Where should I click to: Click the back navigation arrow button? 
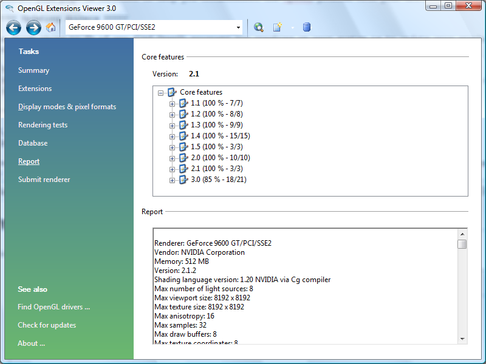(13, 27)
